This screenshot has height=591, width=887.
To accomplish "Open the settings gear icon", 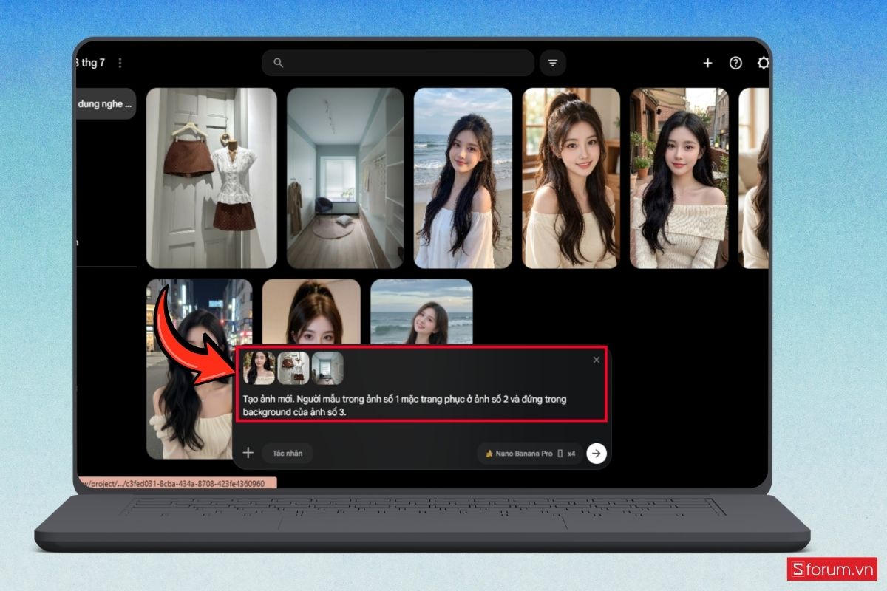I will [763, 63].
